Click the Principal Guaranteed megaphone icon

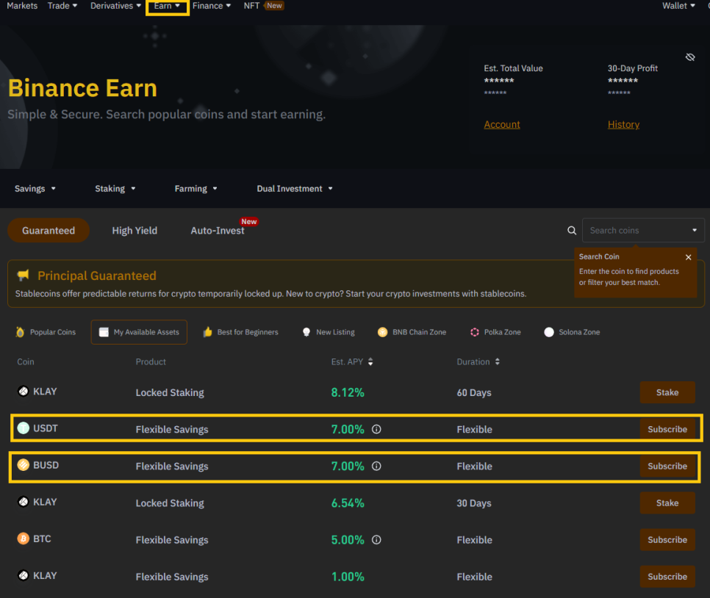pos(23,275)
